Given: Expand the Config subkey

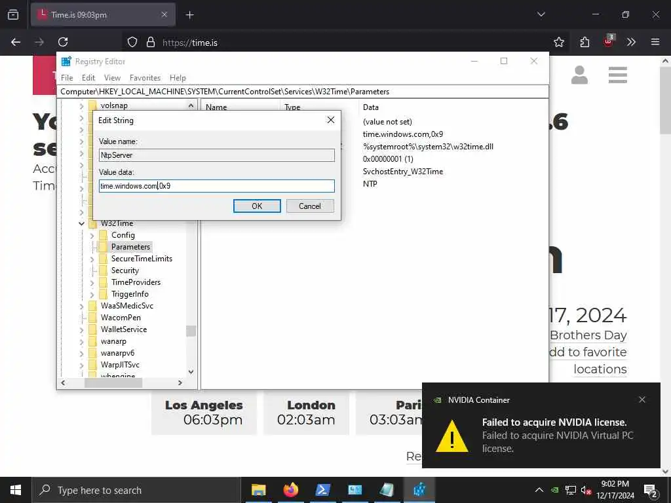Looking at the screenshot, I should [x=92, y=235].
